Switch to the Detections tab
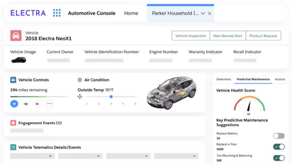292x165 pixels. (223, 79)
